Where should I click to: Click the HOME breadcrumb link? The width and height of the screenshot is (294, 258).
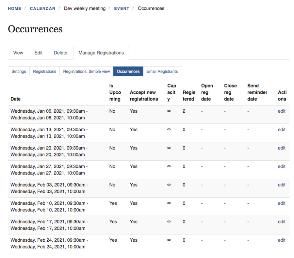pyautogui.click(x=14, y=8)
